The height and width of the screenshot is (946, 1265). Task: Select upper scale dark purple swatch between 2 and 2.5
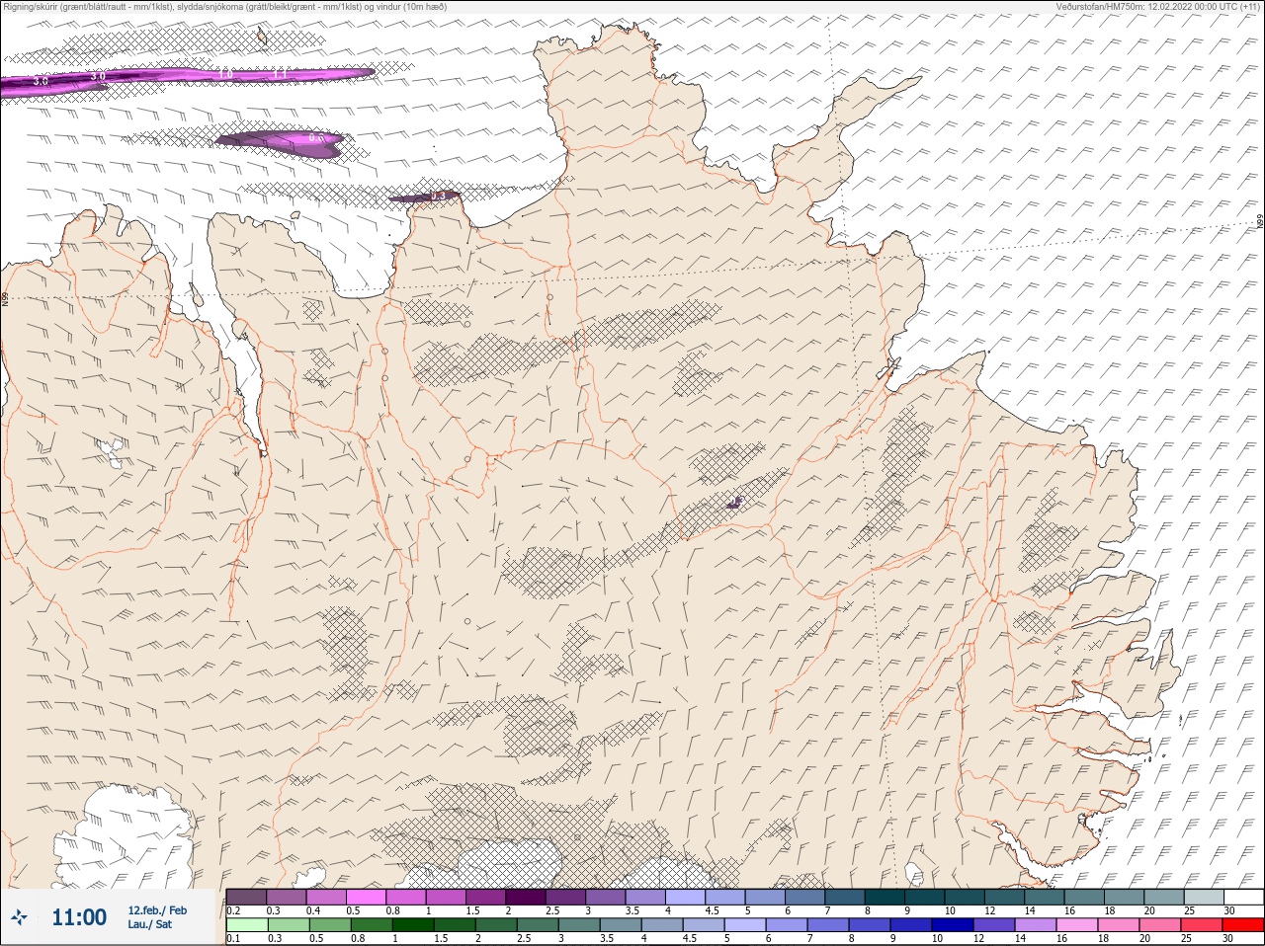526,898
